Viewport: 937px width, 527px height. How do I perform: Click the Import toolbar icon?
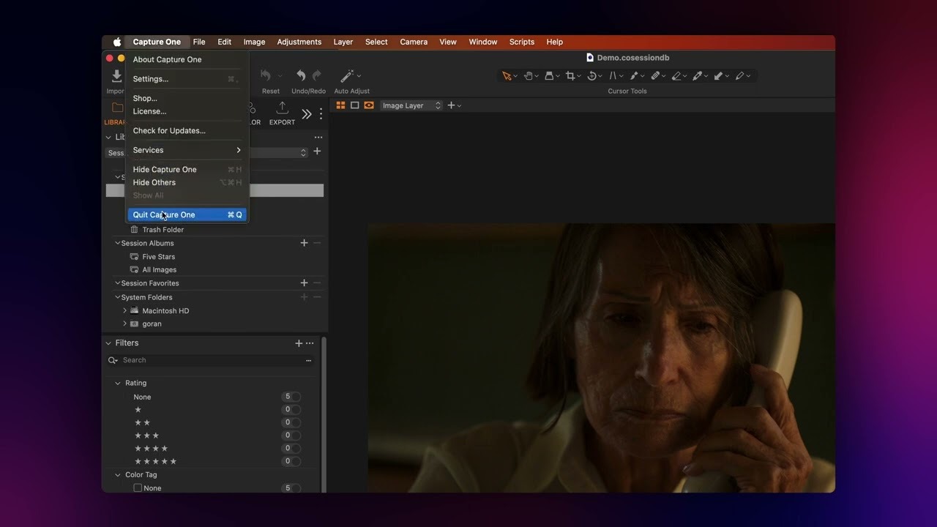pyautogui.click(x=116, y=76)
